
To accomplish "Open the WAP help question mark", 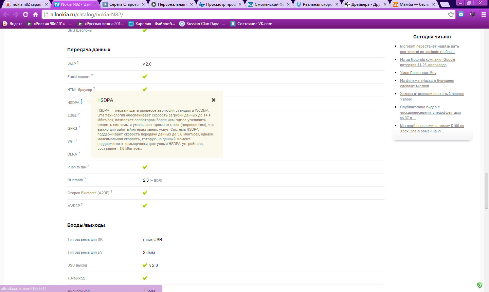I will (x=78, y=62).
